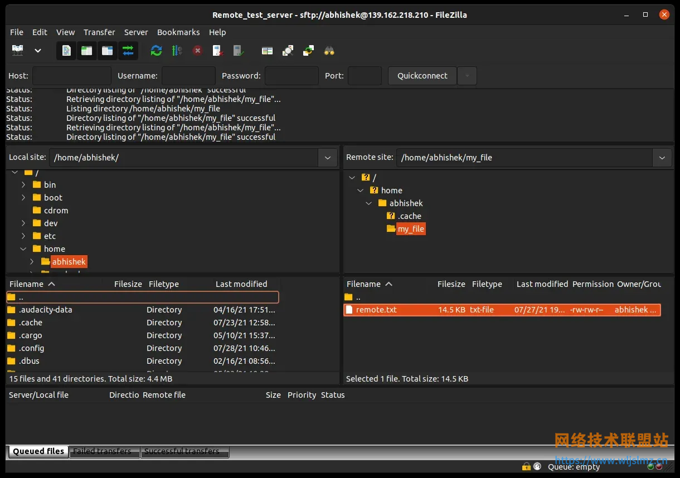
Task: Click the lock encryption icon in status bar
Action: [526, 466]
